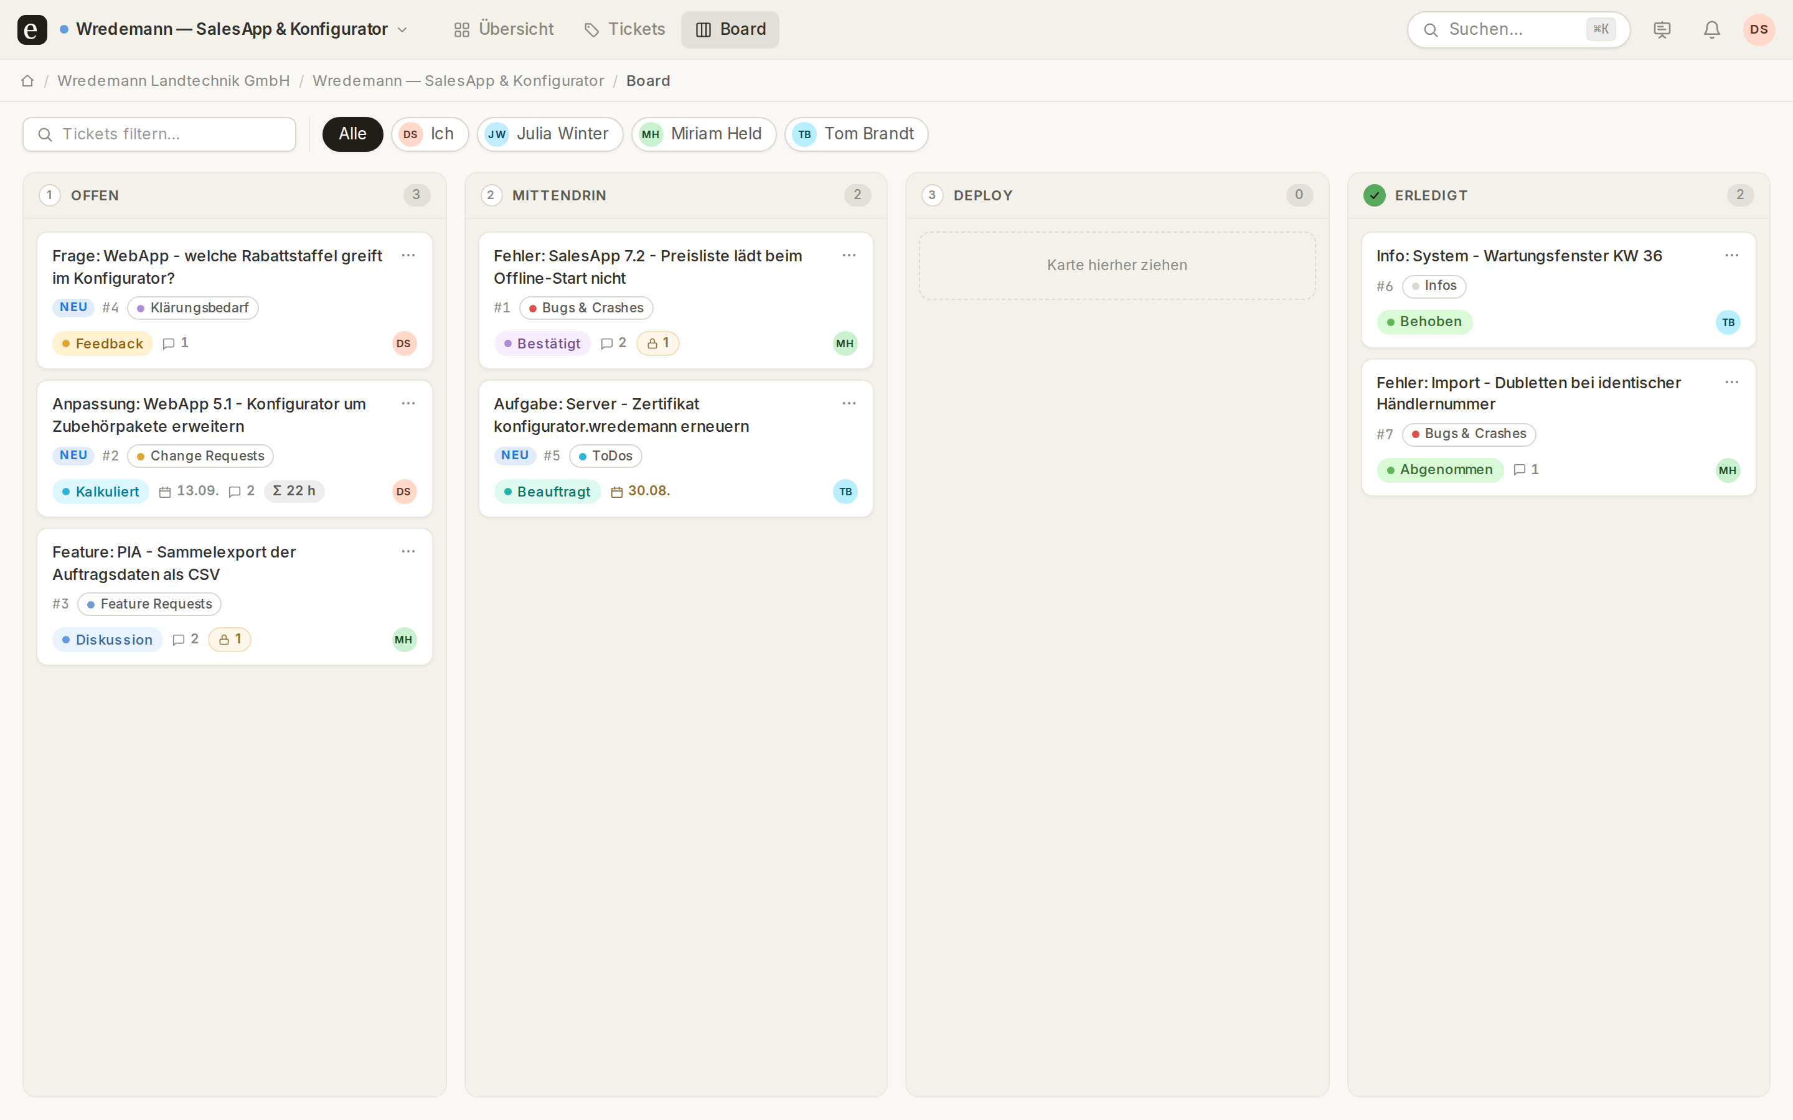This screenshot has height=1120, width=1793.
Task: Click into the Tickets filtern field
Action: click(x=159, y=134)
